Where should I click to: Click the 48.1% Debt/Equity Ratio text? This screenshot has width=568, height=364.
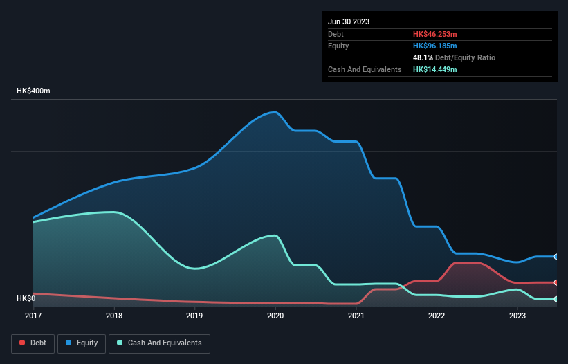(454, 57)
